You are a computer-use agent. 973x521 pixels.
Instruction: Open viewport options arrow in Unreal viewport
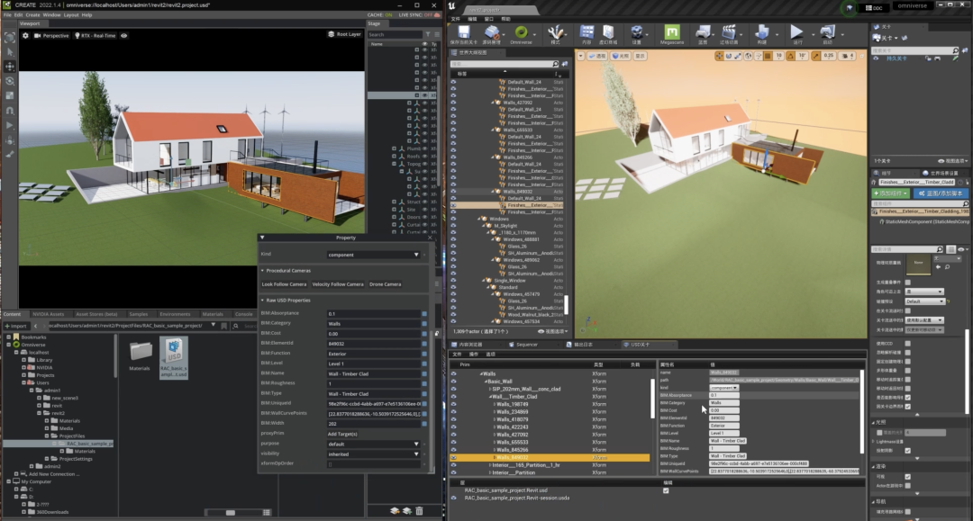(x=580, y=56)
